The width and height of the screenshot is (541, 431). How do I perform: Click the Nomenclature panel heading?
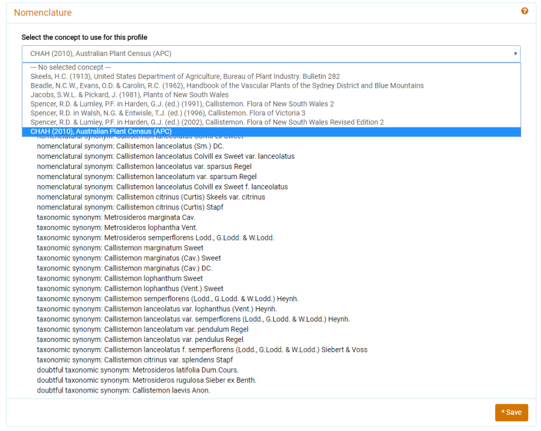click(x=43, y=13)
